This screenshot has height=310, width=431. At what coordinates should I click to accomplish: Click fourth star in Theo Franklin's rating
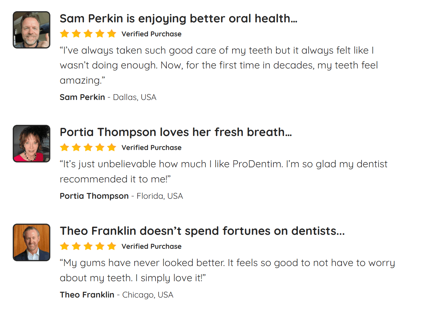(100, 246)
